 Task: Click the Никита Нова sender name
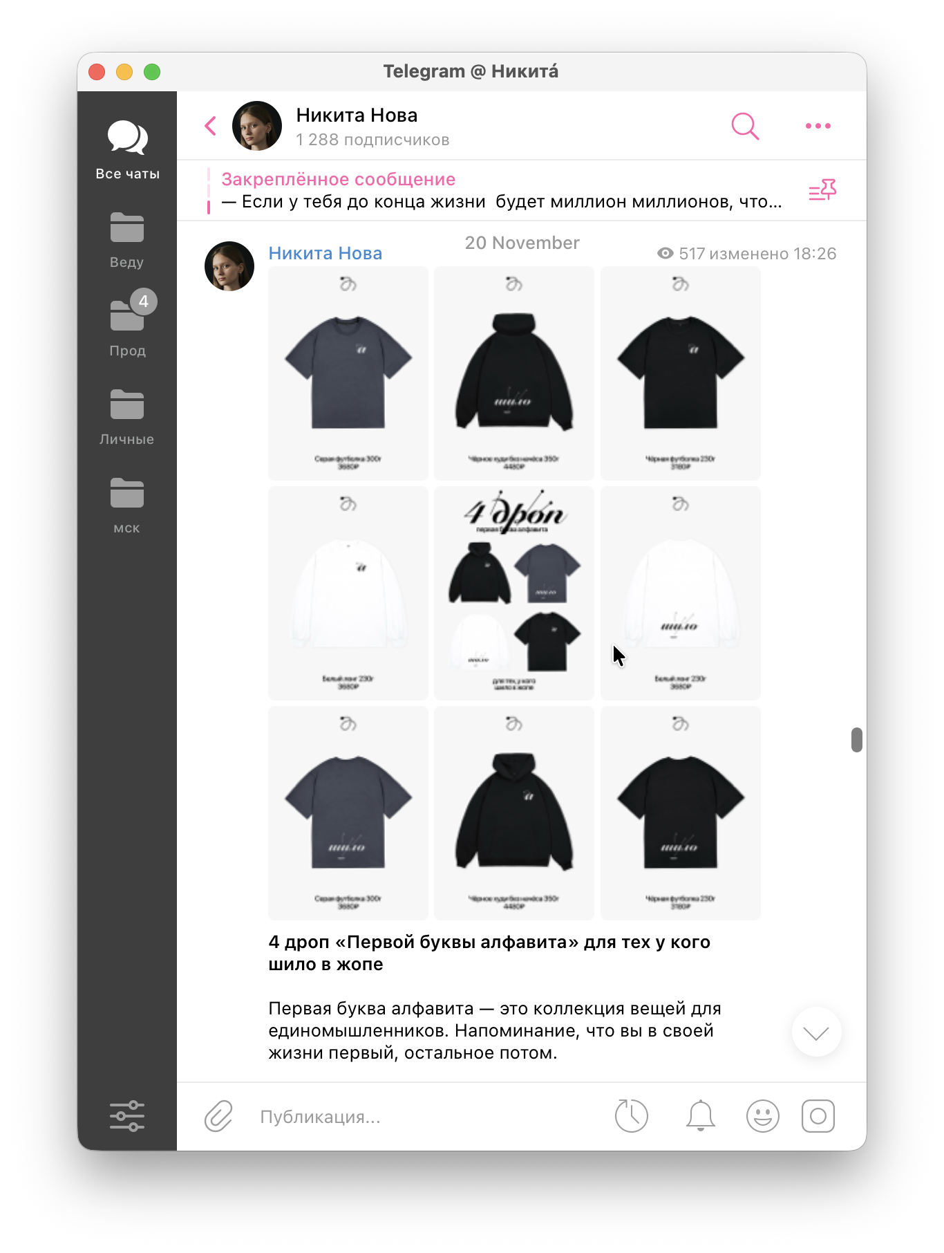click(x=325, y=253)
